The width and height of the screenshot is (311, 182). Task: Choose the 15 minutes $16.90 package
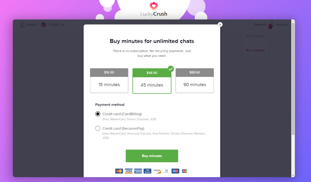pos(109,80)
